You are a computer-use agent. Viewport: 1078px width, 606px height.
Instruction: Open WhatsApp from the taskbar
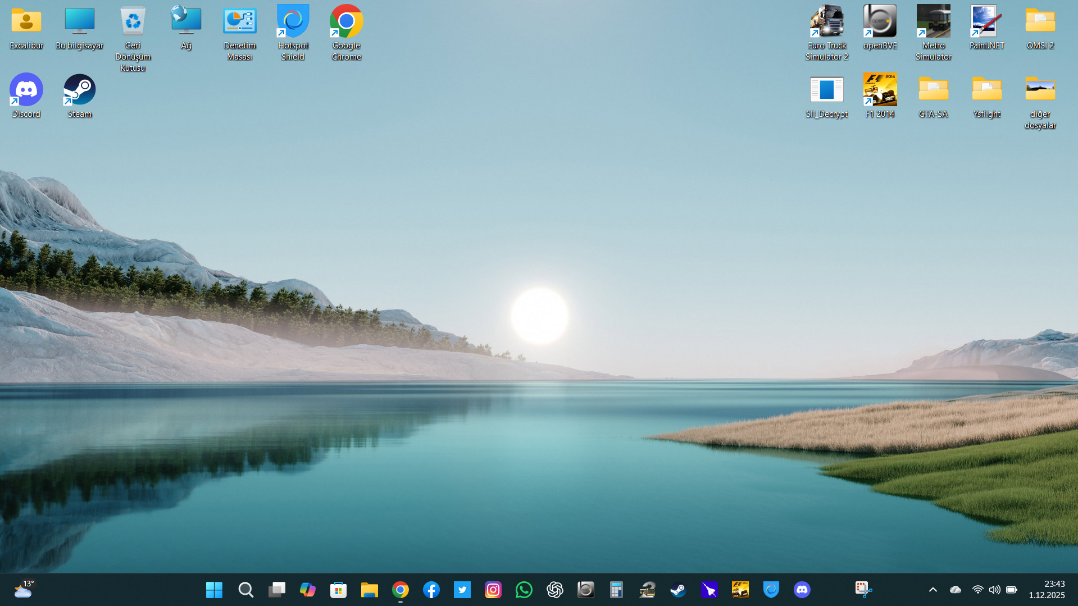[x=524, y=590]
